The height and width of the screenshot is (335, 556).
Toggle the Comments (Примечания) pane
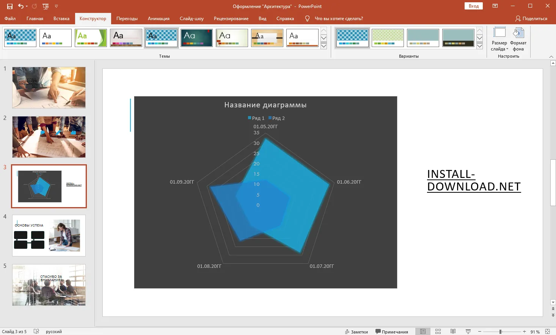coord(391,332)
